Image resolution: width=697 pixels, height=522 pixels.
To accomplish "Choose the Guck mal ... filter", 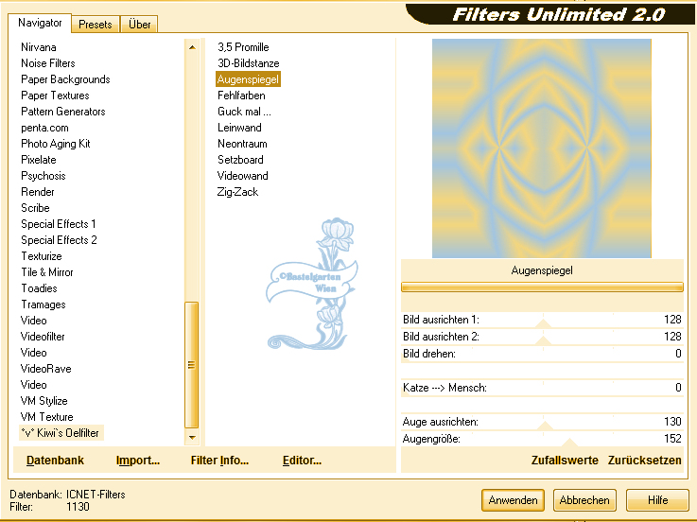I will (244, 112).
